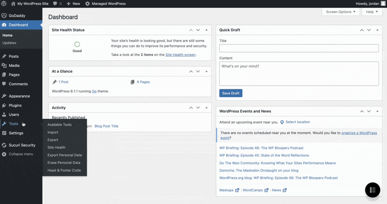Screen dimensions: 387x204
Task: Toggle the WordPress Events and News panel
Action: pyautogui.click(x=377, y=111)
